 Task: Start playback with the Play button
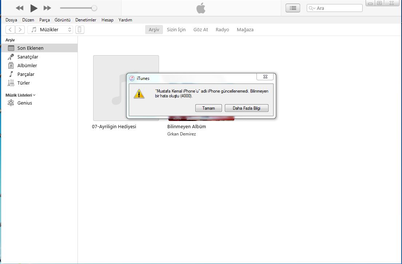coord(33,8)
